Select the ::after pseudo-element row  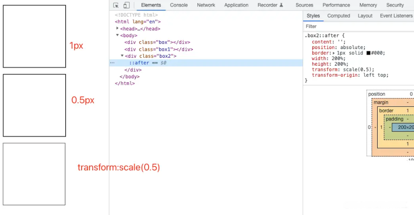(206, 63)
